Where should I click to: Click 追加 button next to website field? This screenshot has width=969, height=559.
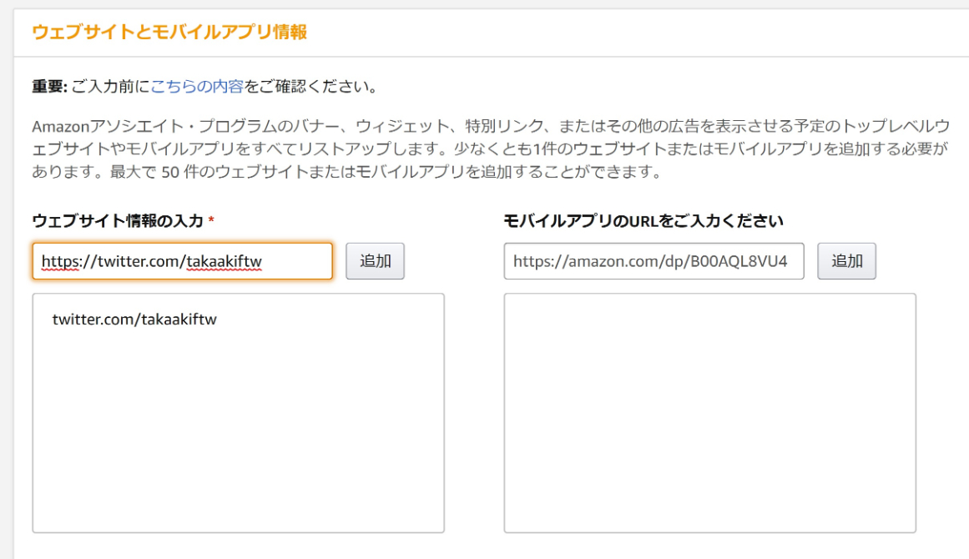(x=375, y=261)
